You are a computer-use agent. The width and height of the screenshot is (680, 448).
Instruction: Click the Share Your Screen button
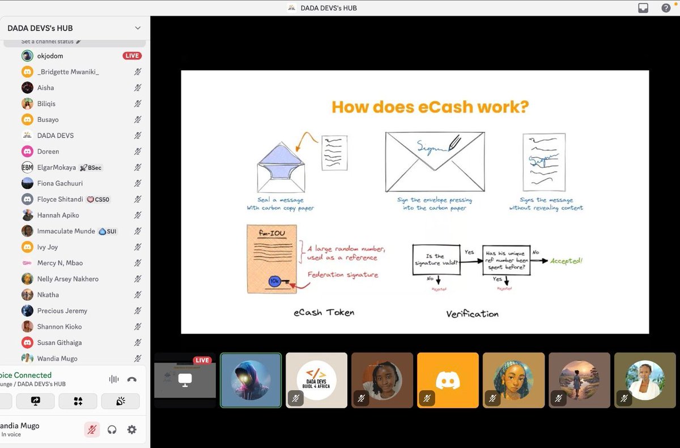click(35, 401)
